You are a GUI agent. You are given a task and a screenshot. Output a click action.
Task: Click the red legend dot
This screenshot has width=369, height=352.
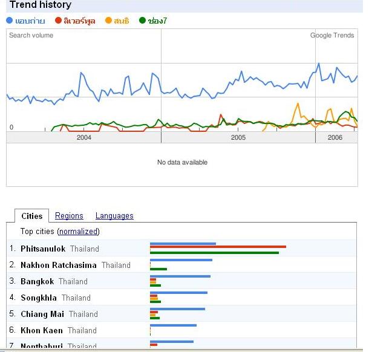pyautogui.click(x=58, y=21)
